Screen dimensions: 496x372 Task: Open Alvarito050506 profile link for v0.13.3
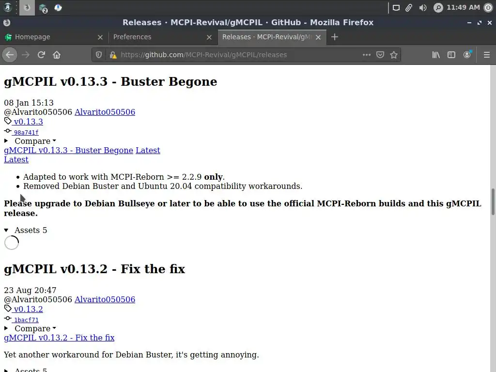(x=105, y=112)
